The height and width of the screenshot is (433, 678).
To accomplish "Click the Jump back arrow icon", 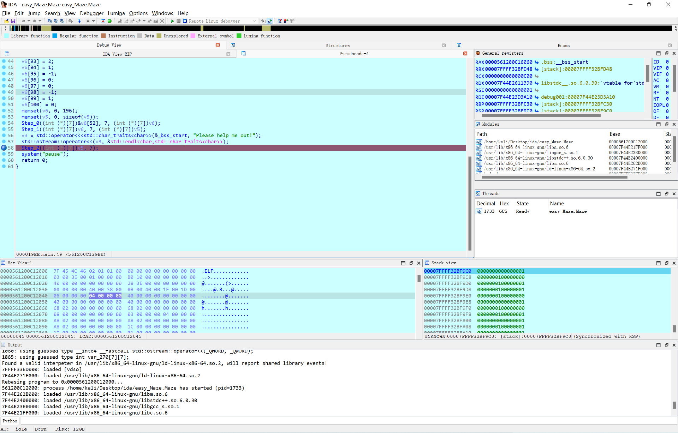I will point(23,21).
